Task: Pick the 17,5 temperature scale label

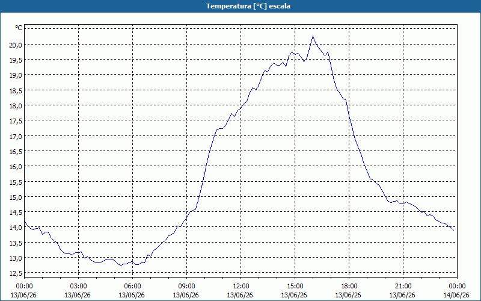Action: click(16, 121)
